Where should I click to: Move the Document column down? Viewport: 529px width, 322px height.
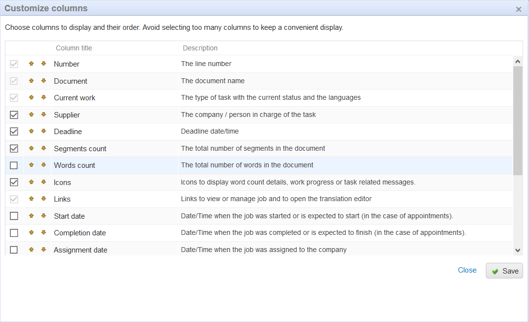point(44,81)
